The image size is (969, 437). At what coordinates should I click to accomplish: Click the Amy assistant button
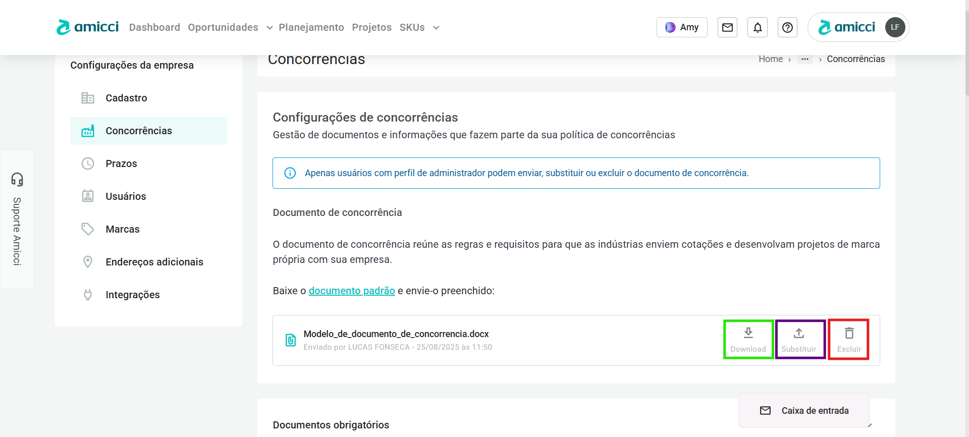[x=682, y=27]
